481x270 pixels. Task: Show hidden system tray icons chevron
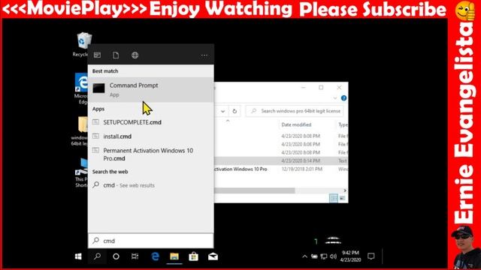pyautogui.click(x=304, y=256)
